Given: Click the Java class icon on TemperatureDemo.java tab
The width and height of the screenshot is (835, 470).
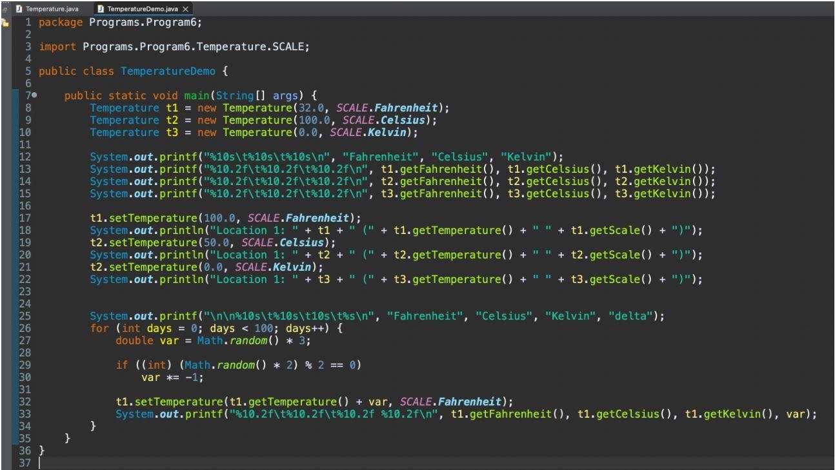Looking at the screenshot, I should (x=99, y=10).
